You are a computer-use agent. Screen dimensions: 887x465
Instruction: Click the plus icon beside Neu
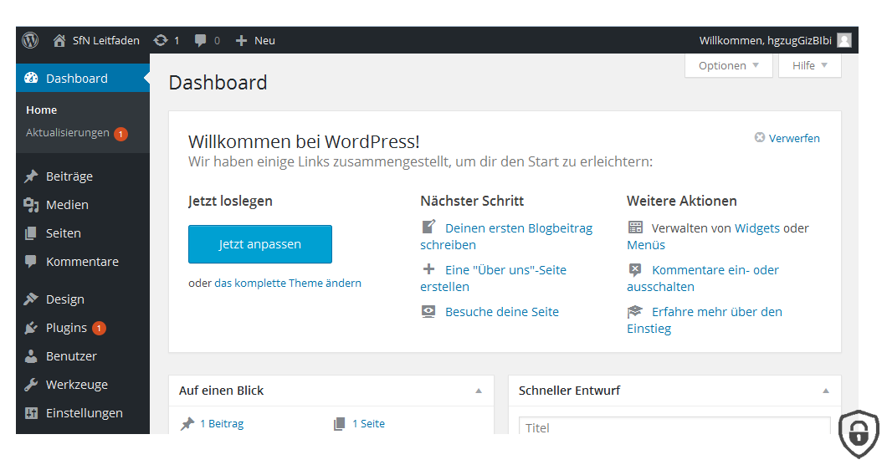[242, 40]
